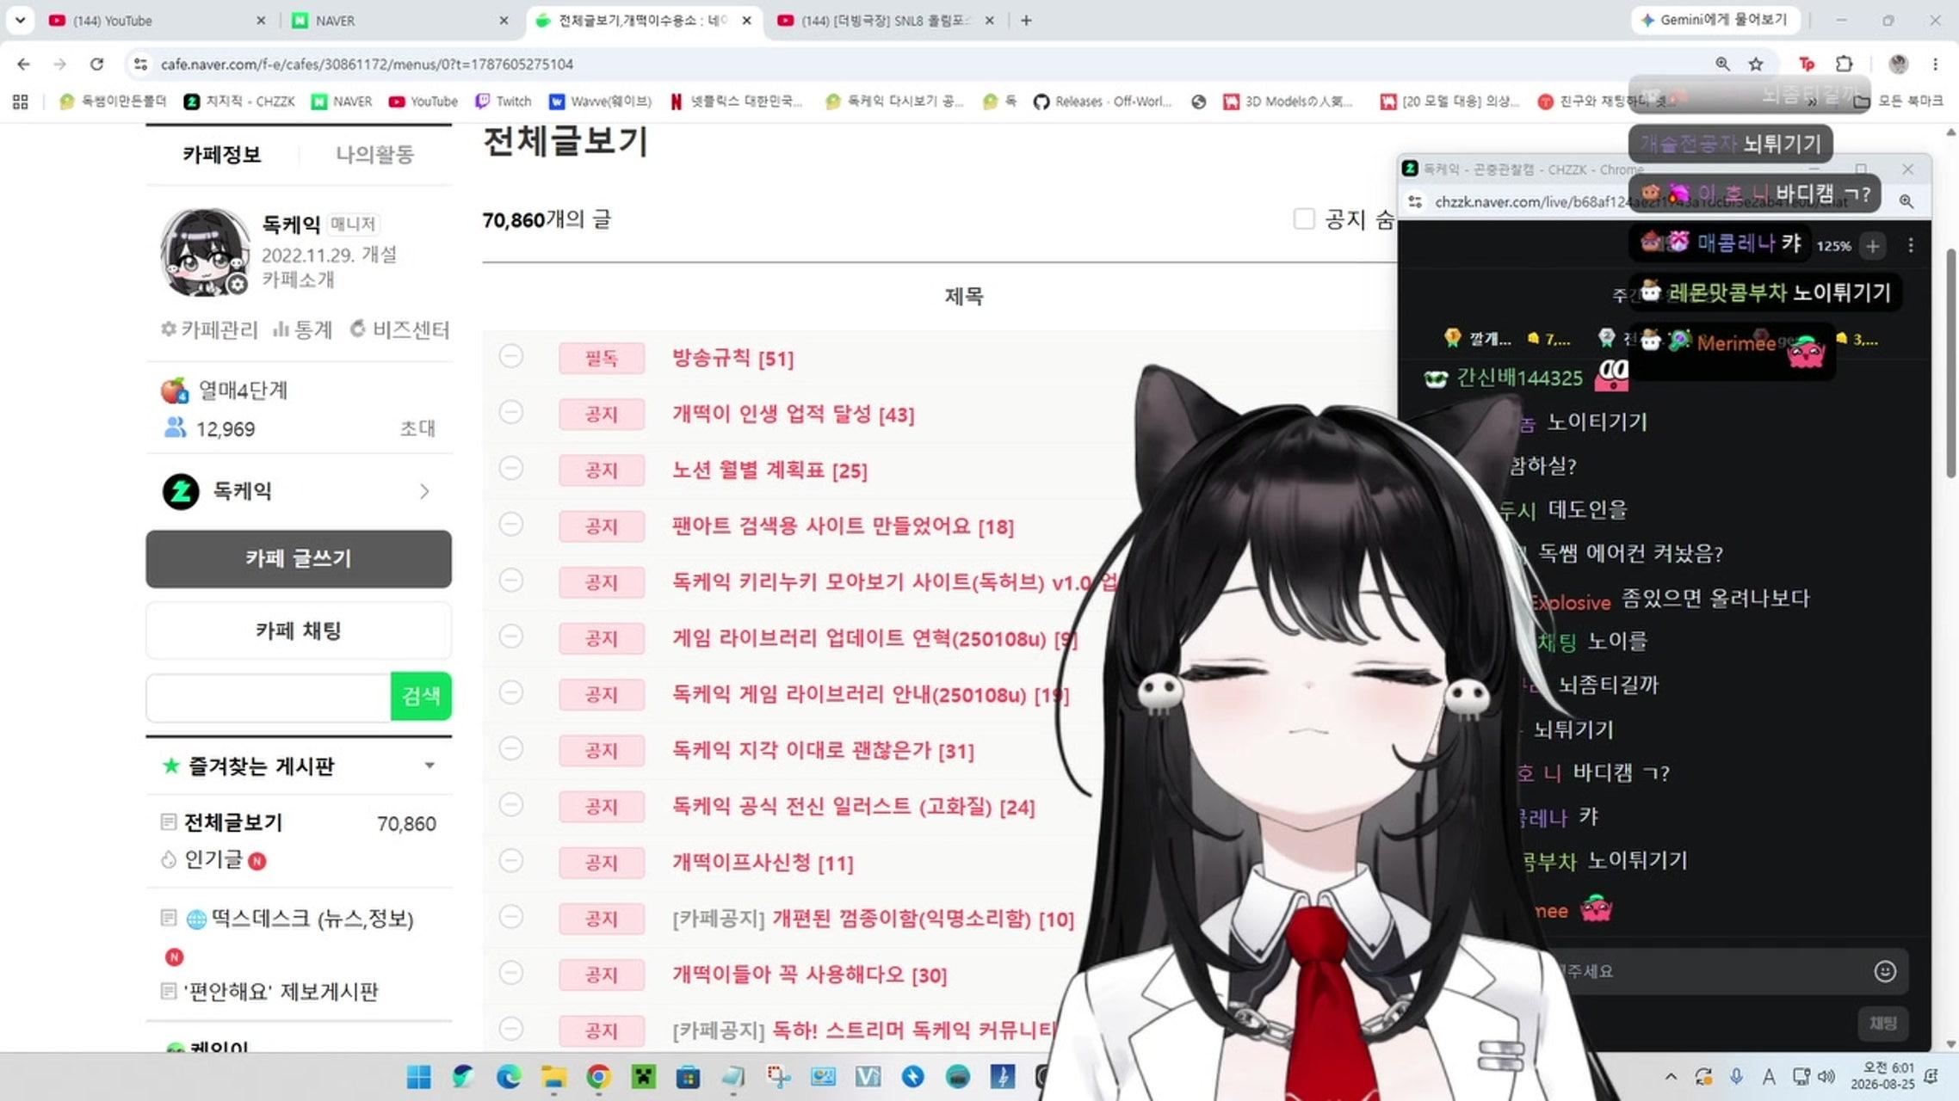
Task: Toggle the circle next to 독케익 지각 이대로 괜찮은가
Action: click(511, 748)
